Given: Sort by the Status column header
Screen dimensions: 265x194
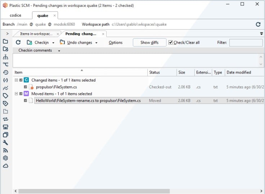Looking at the screenshot, I should [x=162, y=72].
